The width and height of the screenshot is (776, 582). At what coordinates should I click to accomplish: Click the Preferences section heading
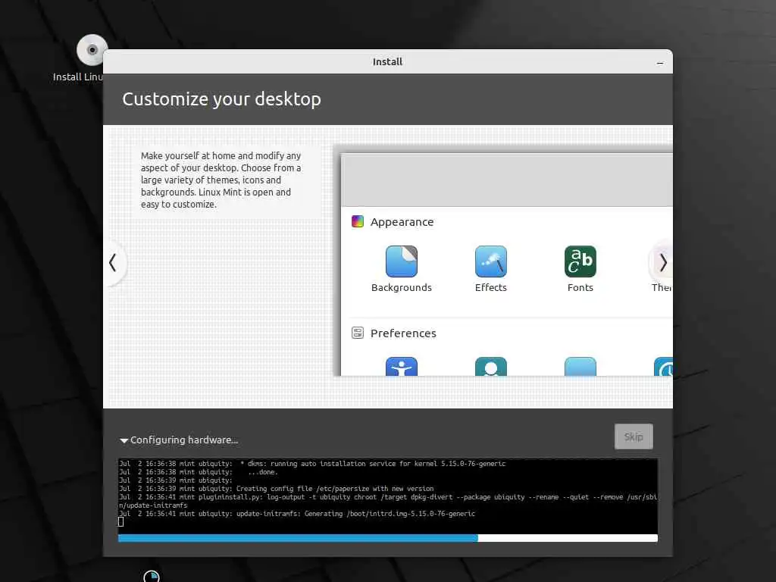(x=403, y=333)
